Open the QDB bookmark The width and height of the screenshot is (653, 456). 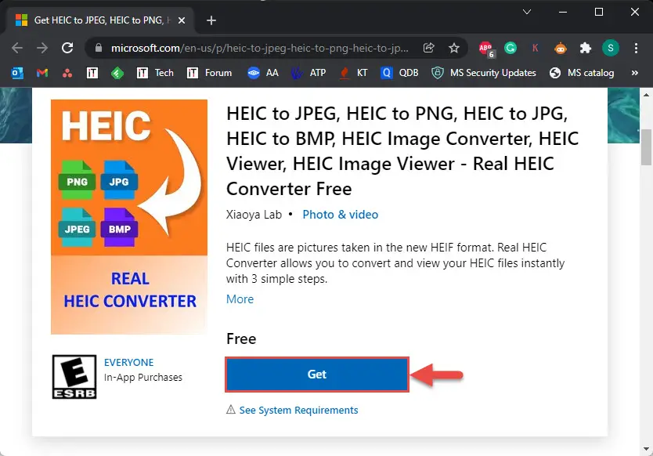click(399, 73)
